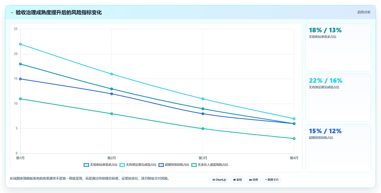The width and height of the screenshot is (381, 193).
Task: Click the lightning icon beside the chart title
Action: [12, 13]
